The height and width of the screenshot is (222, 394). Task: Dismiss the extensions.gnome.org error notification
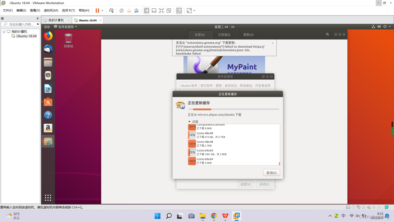(x=273, y=43)
